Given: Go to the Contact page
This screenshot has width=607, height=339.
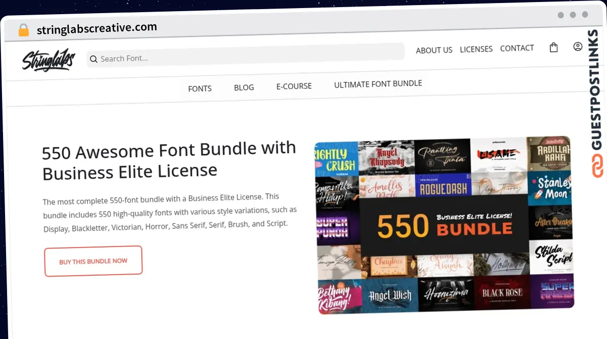Looking at the screenshot, I should coord(517,48).
